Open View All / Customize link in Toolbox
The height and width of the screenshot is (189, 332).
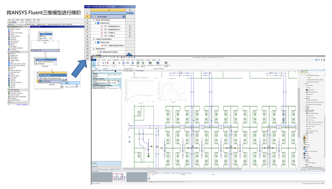pos(22,105)
